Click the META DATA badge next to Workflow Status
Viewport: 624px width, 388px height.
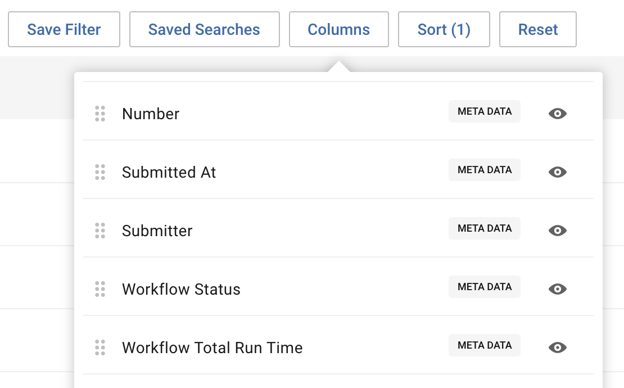click(484, 287)
